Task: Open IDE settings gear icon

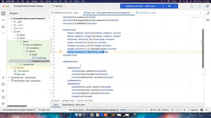Action: coord(207,6)
